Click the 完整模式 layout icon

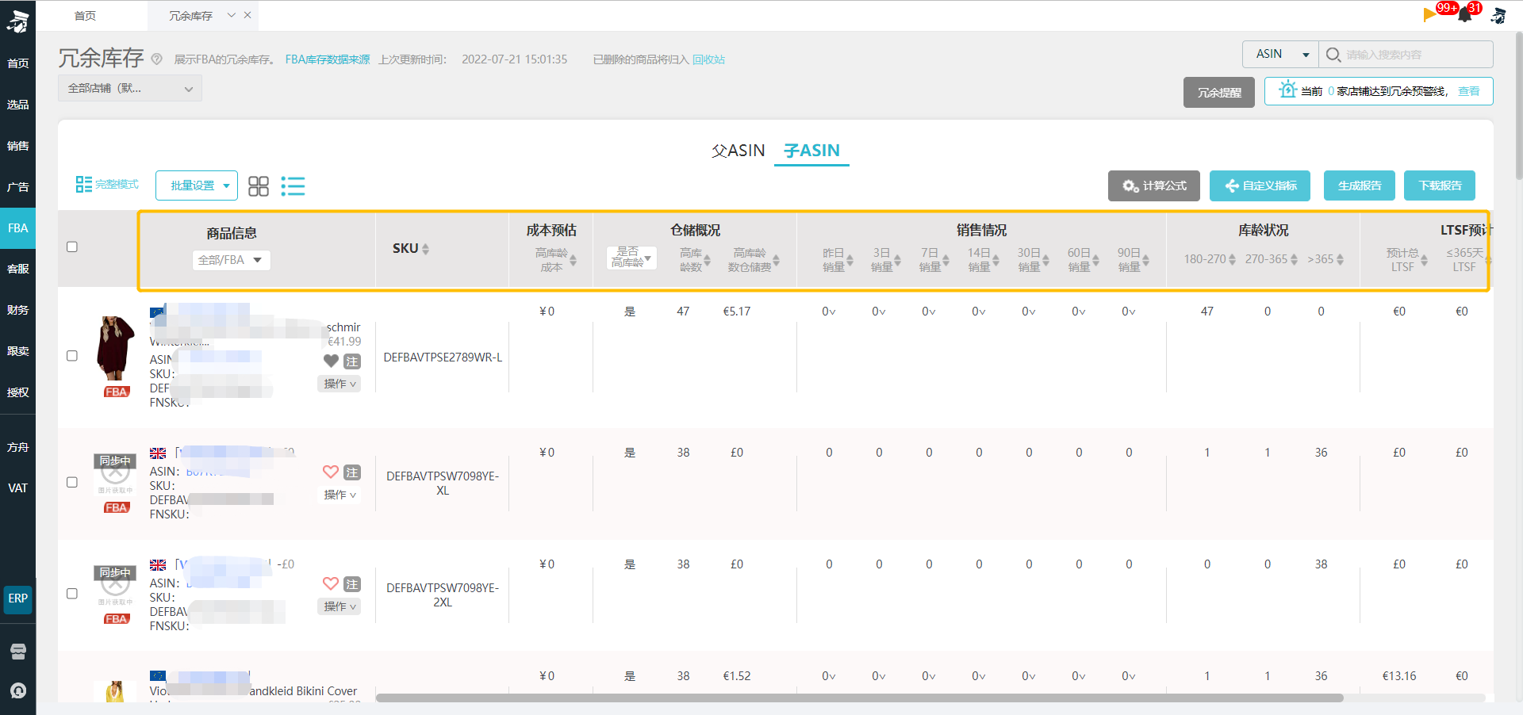click(x=84, y=184)
